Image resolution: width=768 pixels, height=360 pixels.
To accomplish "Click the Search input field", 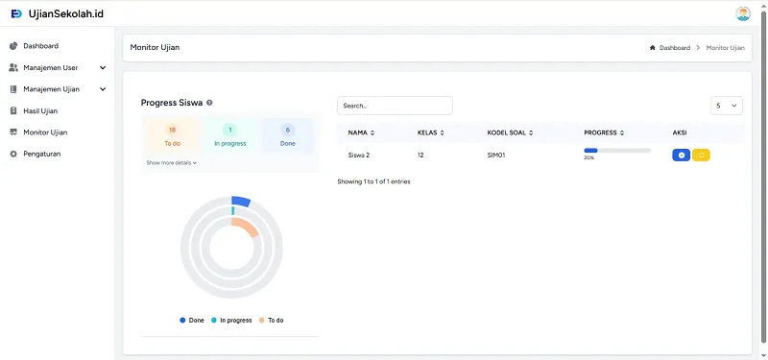I will click(x=395, y=106).
